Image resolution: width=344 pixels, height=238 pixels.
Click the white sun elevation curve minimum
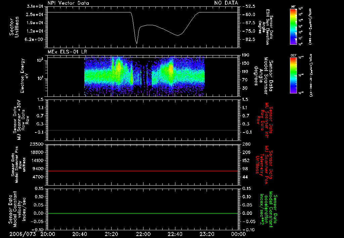[137, 43]
